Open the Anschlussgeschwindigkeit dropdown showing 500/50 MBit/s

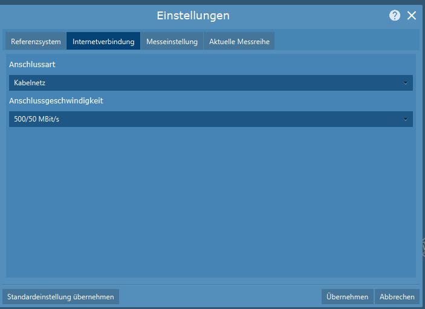206,119
